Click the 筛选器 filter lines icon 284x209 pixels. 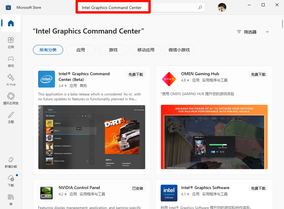pos(239,32)
